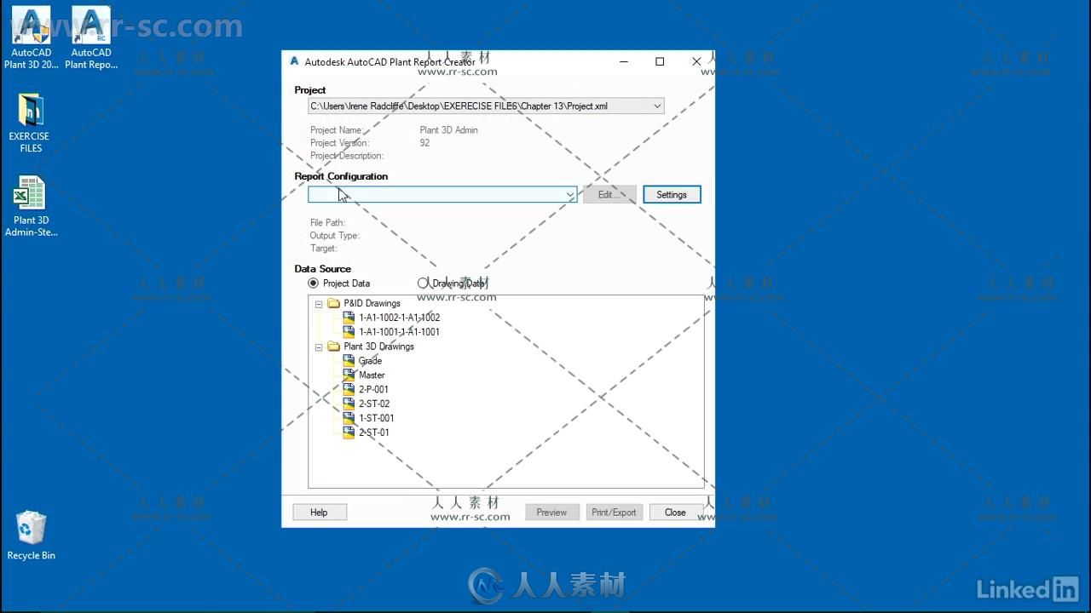This screenshot has height=613, width=1091.
Task: Click the Preview button
Action: coord(551,513)
